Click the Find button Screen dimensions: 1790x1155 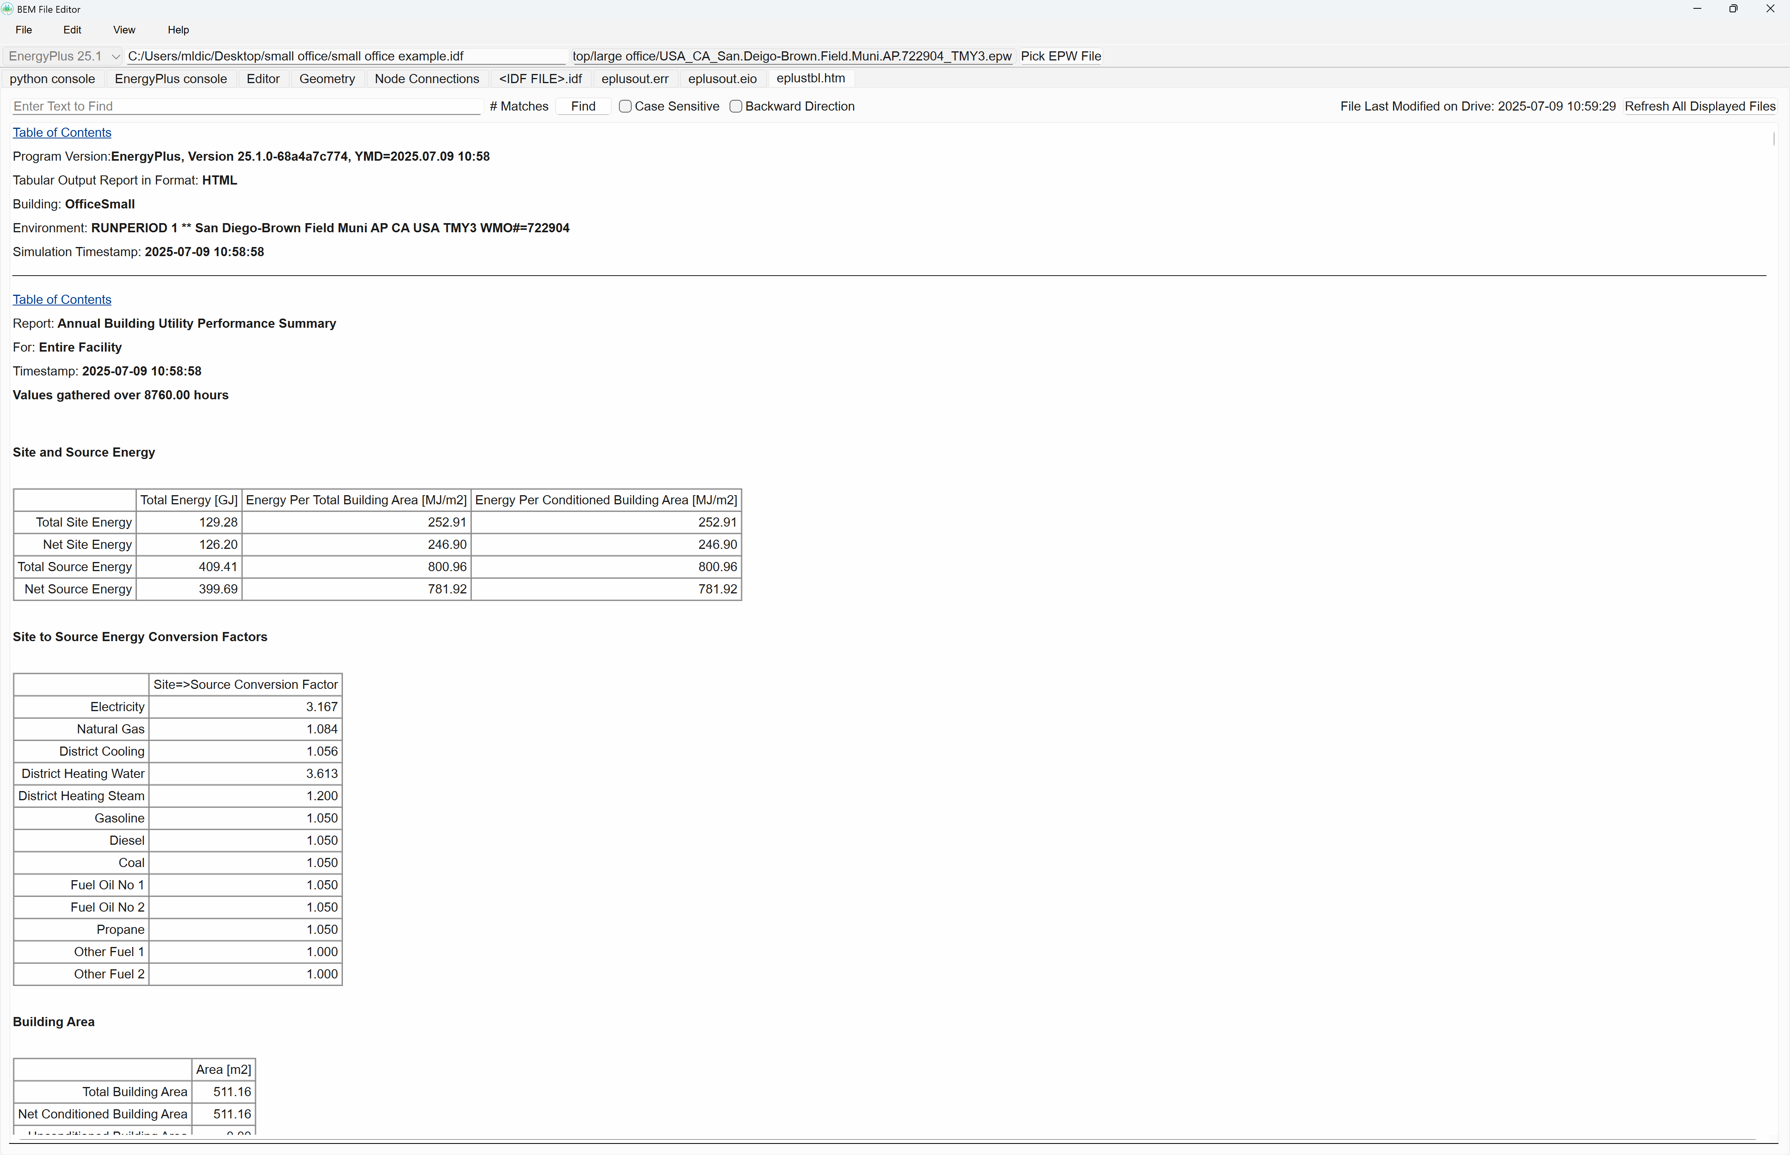[x=583, y=106]
